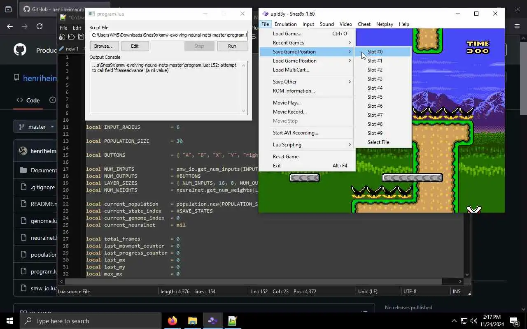Save to Slot #3
The width and height of the screenshot is (527, 329).
tap(382, 79)
